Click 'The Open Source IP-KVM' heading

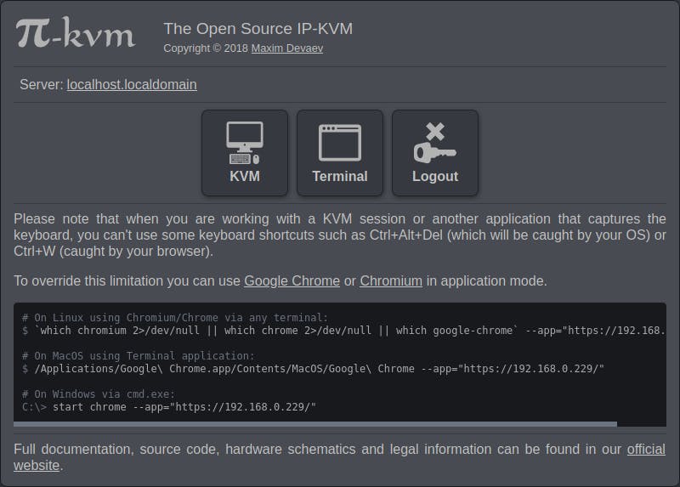click(x=258, y=29)
